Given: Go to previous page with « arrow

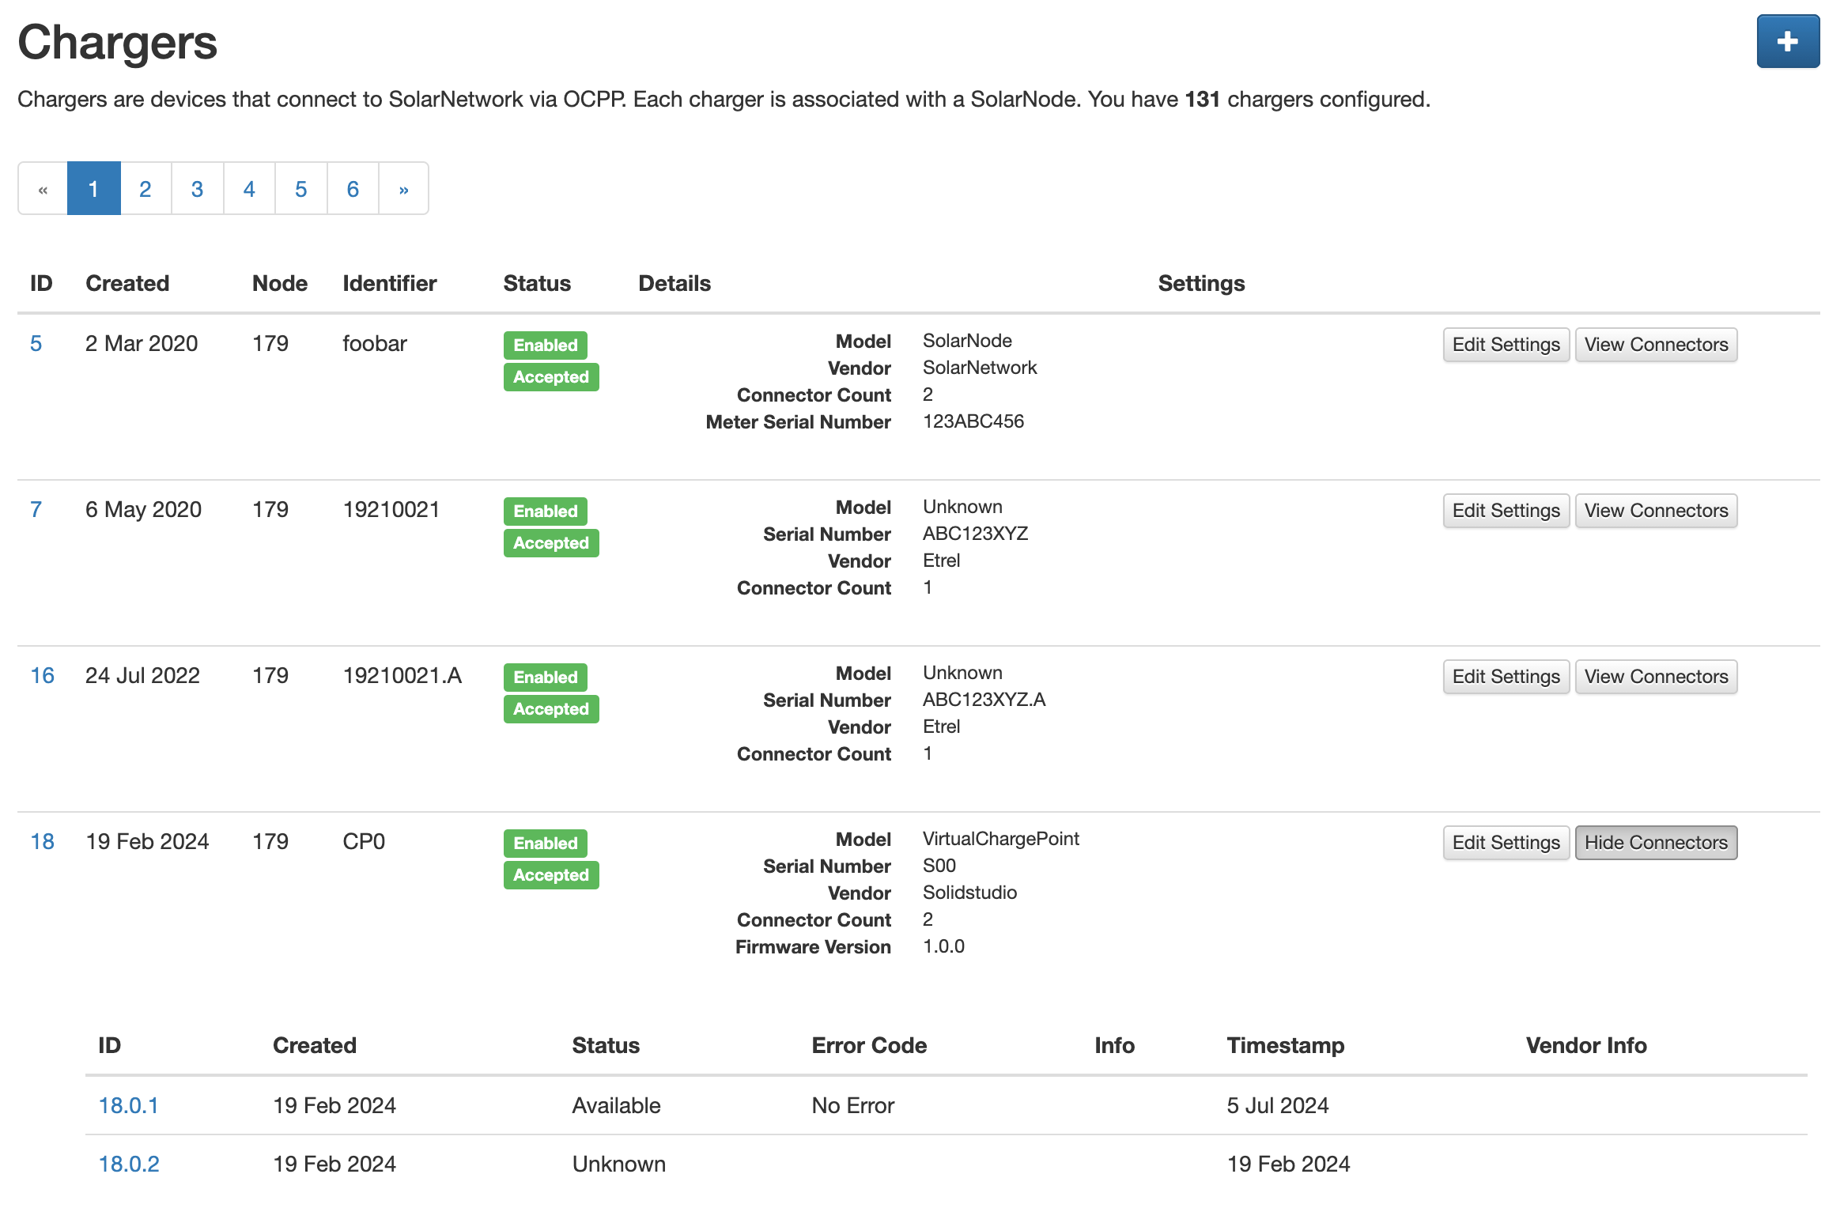Looking at the screenshot, I should 43,189.
